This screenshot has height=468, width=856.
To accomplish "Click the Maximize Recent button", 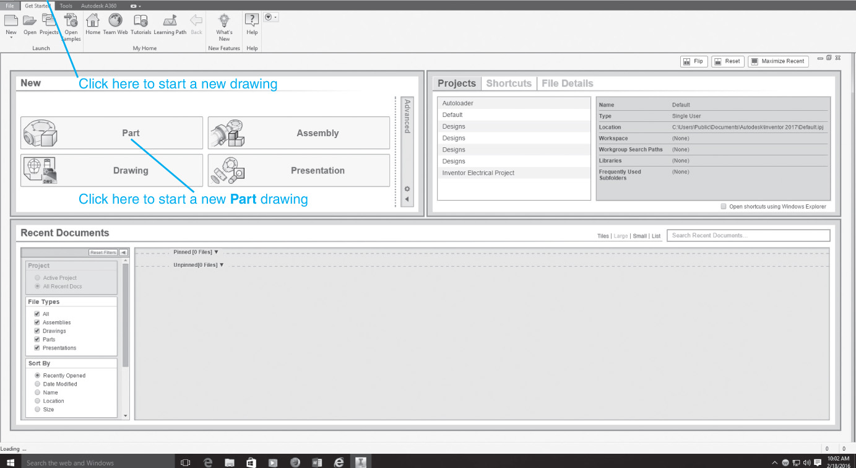I will pyautogui.click(x=778, y=61).
